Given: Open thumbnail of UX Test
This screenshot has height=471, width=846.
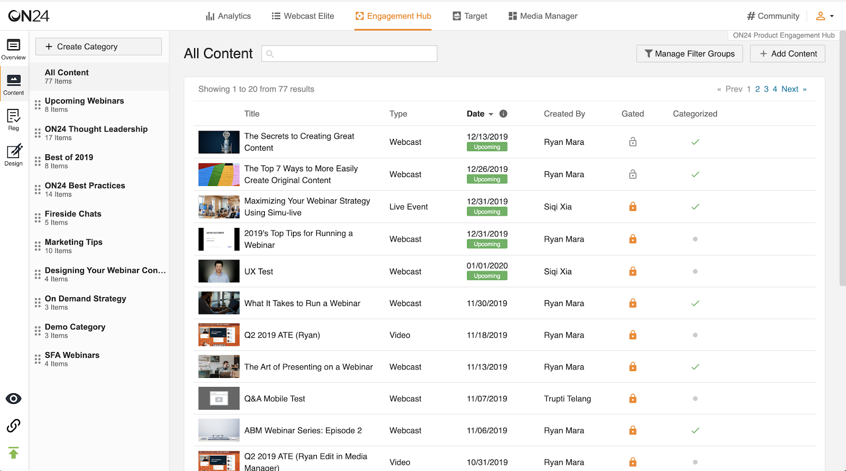Looking at the screenshot, I should tap(219, 271).
